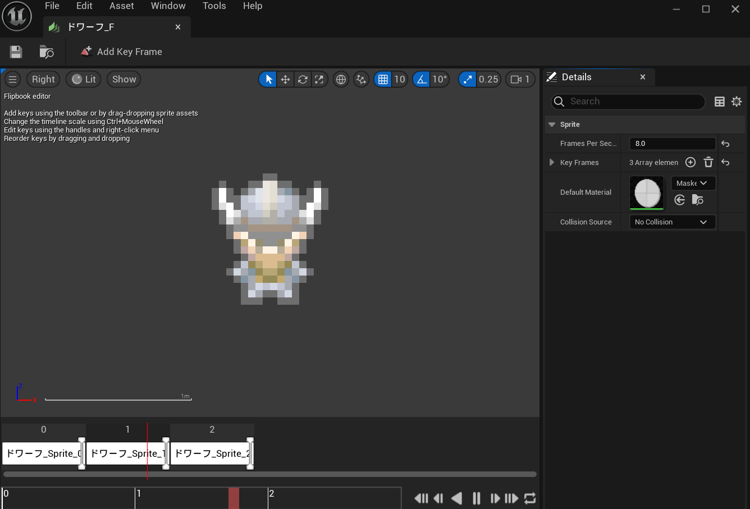Open the Default Material asset dropdown
Viewport: 750px width, 509px height.
pos(693,183)
